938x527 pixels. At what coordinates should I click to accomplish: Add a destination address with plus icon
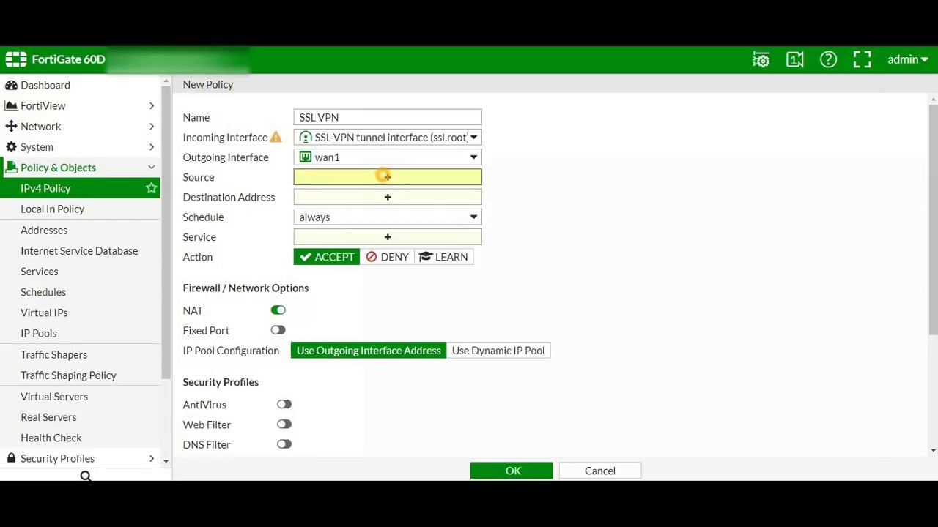[388, 197]
